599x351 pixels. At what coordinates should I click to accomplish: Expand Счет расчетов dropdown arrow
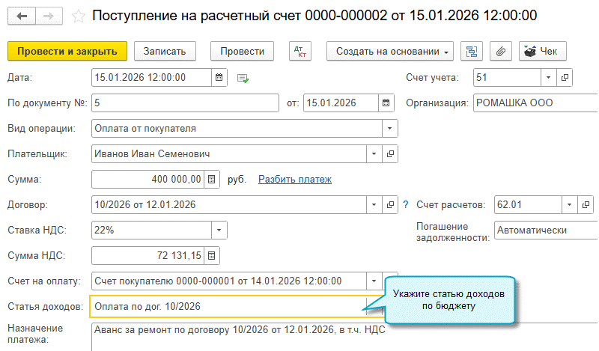point(570,205)
